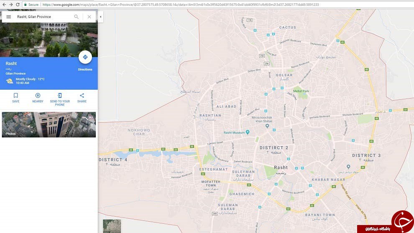The height and width of the screenshot is (233, 414).
Task: Click the Directions button
Action: coord(85,57)
